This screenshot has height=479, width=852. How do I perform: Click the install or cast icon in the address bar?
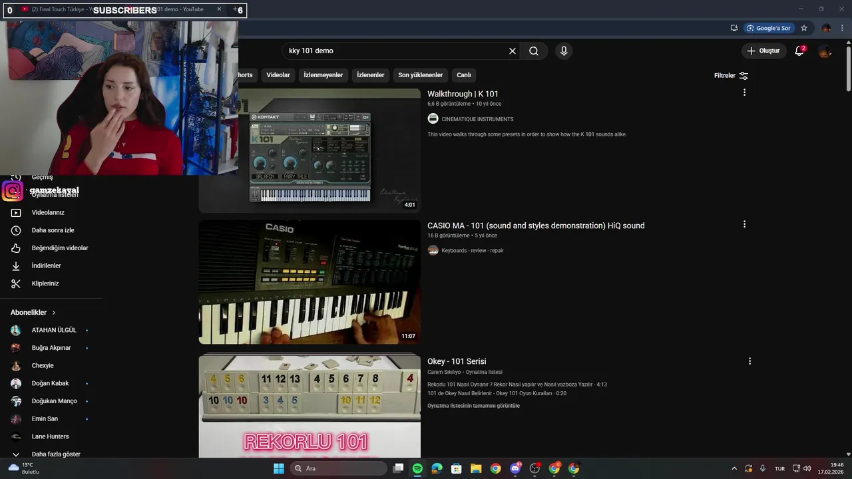[x=734, y=28]
